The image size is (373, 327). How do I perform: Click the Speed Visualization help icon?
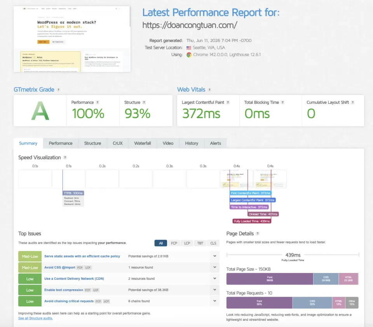point(65,157)
